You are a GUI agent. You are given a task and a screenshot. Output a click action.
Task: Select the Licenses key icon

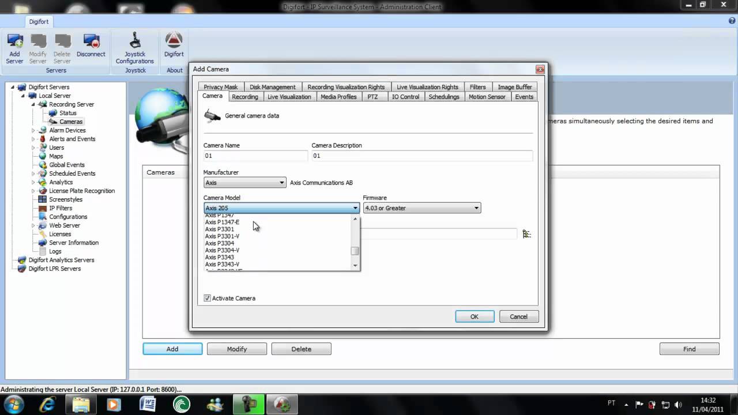tap(43, 234)
